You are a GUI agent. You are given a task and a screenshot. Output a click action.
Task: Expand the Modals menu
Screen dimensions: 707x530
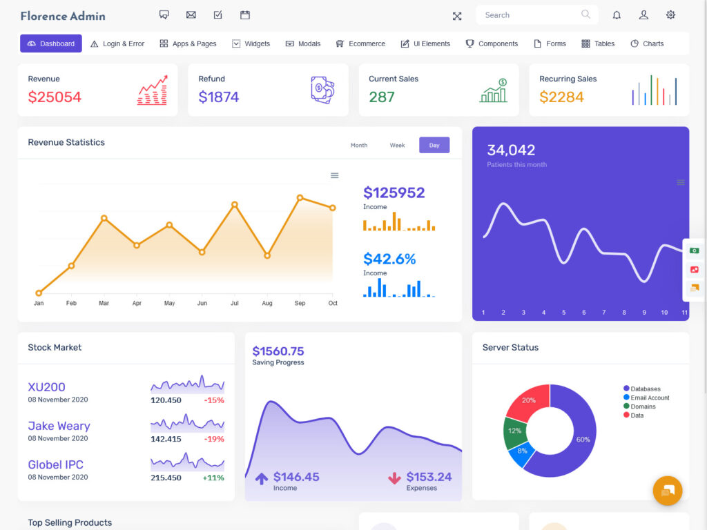[303, 43]
